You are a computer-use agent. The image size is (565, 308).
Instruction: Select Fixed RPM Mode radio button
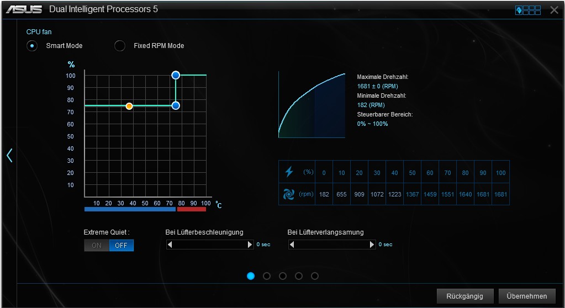click(x=120, y=46)
